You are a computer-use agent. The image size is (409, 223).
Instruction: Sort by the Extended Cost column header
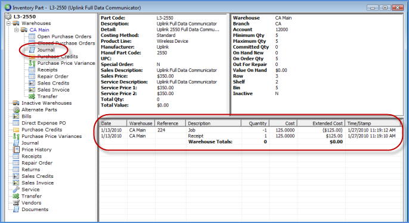point(321,123)
